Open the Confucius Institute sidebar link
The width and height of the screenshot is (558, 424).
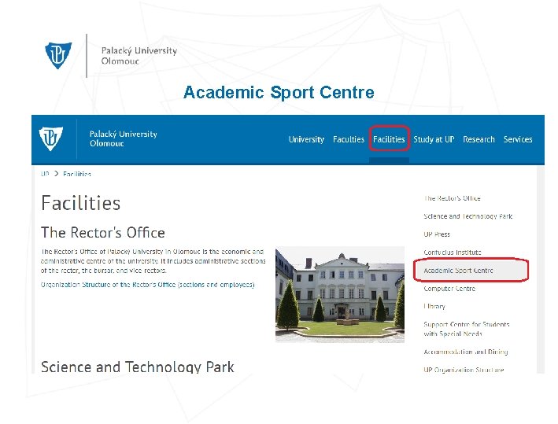pyautogui.click(x=453, y=253)
